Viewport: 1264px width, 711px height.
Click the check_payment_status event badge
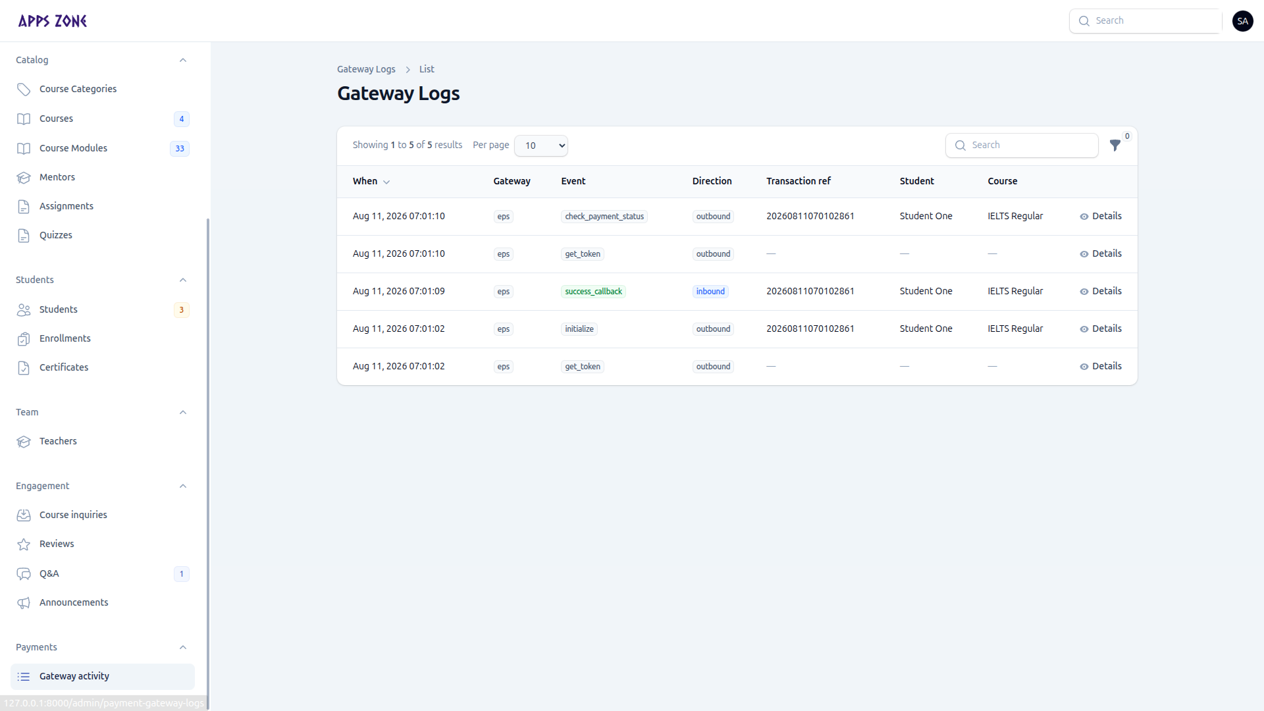tap(604, 217)
